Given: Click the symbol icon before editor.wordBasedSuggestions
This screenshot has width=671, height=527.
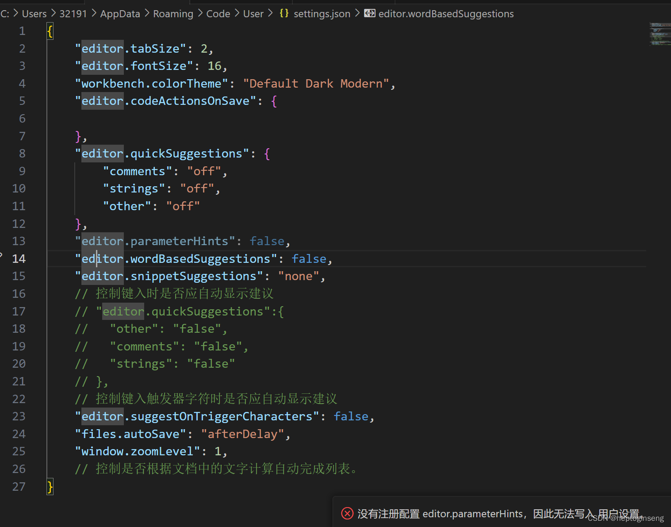Looking at the screenshot, I should (370, 13).
